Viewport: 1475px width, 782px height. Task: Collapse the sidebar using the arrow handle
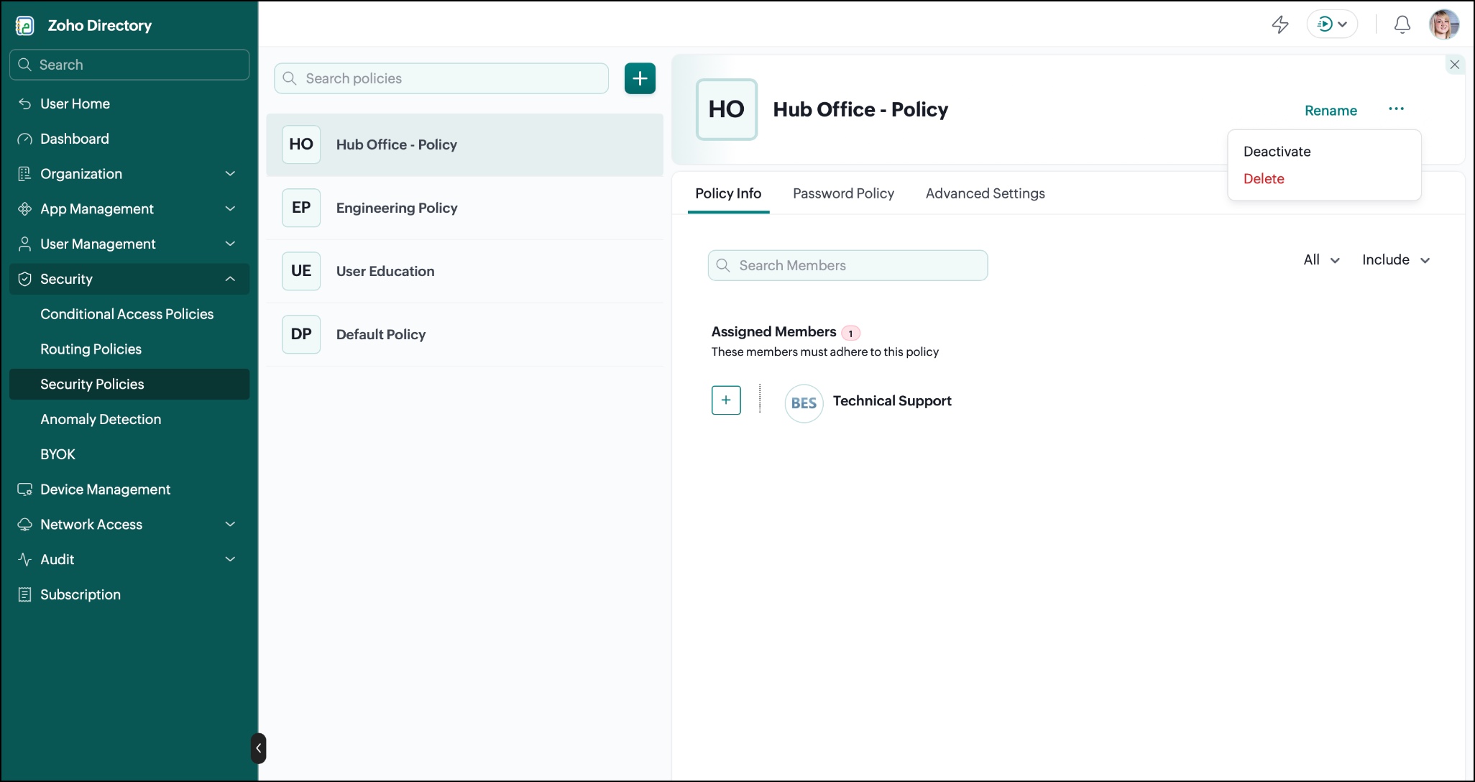coord(259,748)
